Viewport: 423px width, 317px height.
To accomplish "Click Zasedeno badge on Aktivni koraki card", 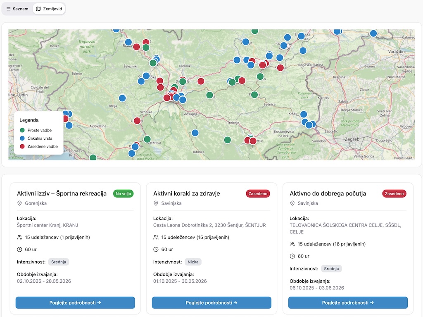I will point(258,193).
